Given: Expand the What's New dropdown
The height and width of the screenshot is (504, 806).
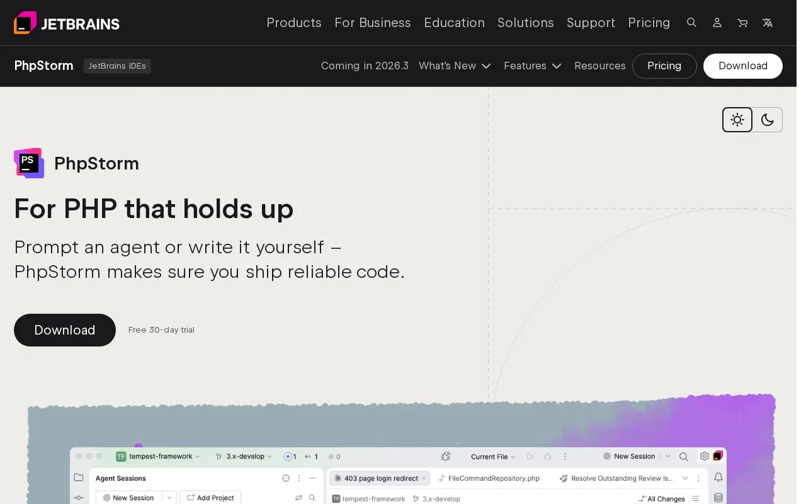Looking at the screenshot, I should point(455,66).
